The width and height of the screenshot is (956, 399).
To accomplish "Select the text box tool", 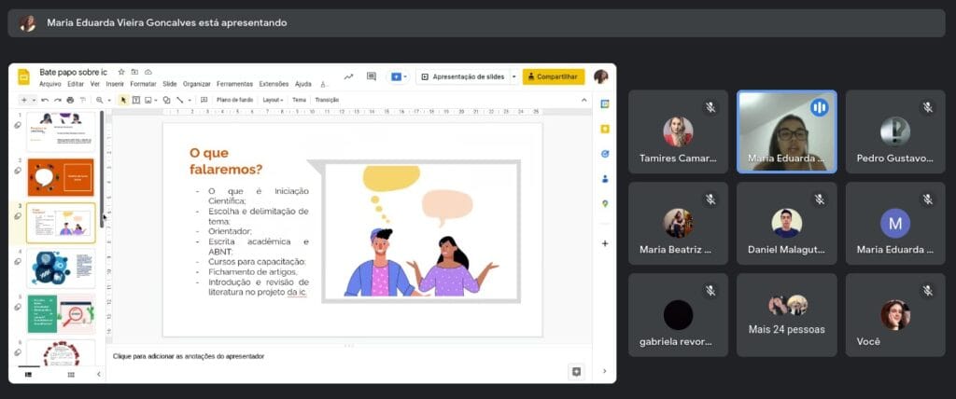I will (x=135, y=100).
